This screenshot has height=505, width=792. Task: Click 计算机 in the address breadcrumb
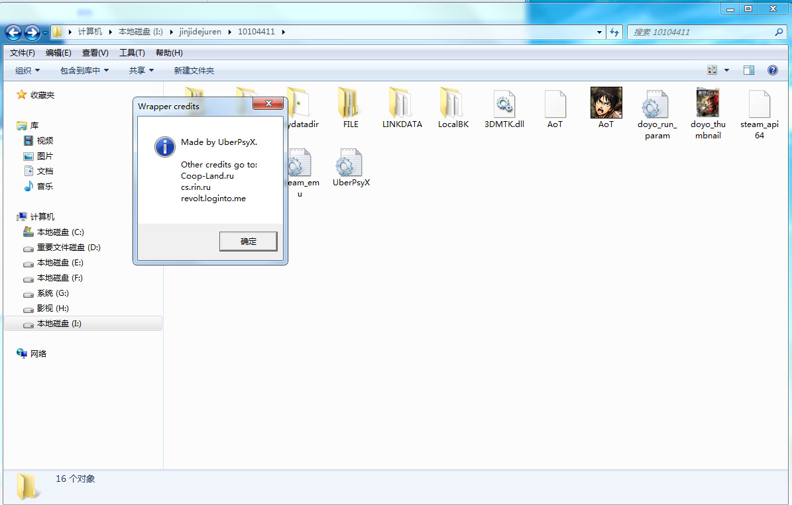click(90, 31)
